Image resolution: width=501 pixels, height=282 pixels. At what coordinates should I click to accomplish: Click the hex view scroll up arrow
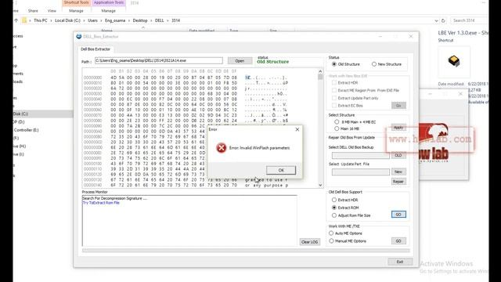[320, 71]
